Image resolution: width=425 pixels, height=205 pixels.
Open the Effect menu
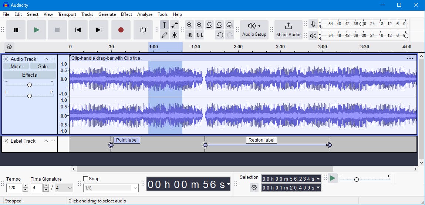(126, 14)
